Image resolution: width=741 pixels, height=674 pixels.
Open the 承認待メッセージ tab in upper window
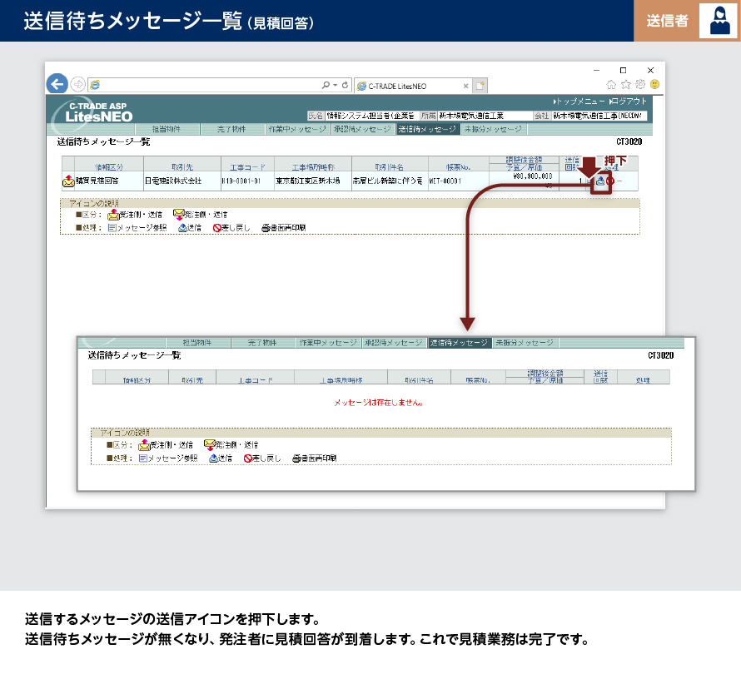tap(362, 130)
